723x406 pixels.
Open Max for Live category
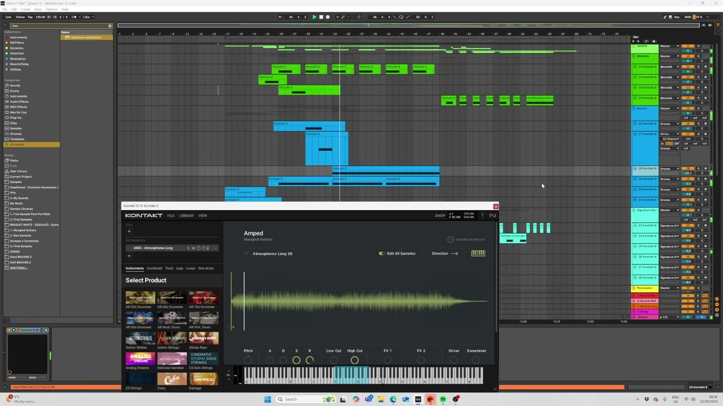click(x=18, y=112)
